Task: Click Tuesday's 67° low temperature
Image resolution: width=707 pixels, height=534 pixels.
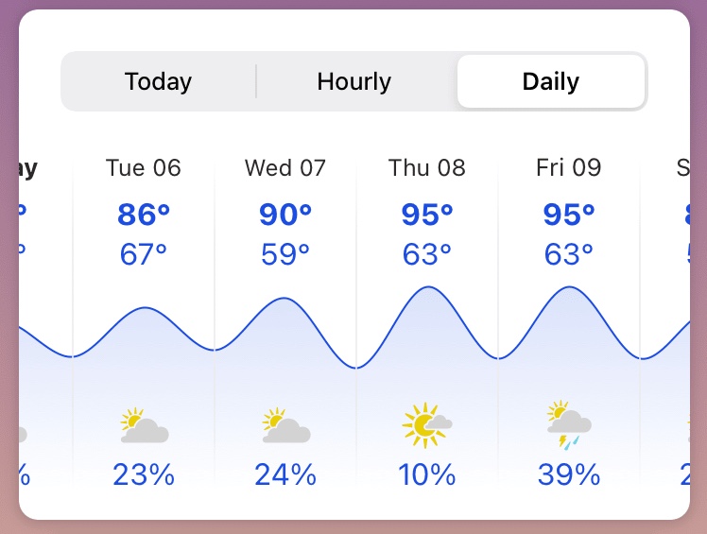Action: [x=144, y=254]
